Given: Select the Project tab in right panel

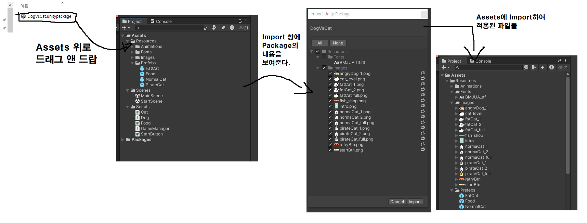Looking at the screenshot, I should (452, 61).
